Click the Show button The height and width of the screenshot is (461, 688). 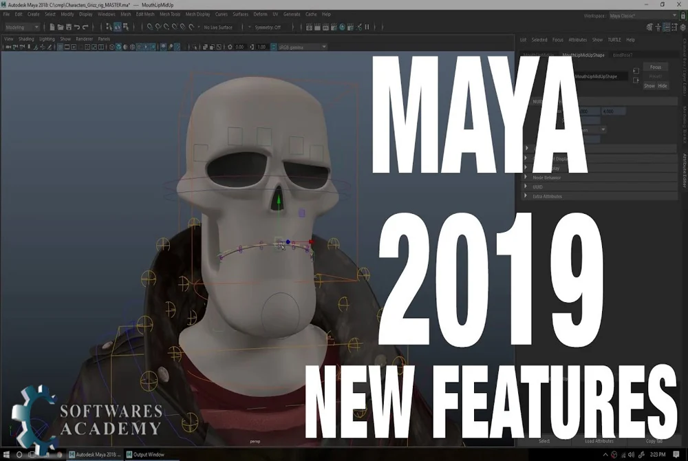click(649, 86)
